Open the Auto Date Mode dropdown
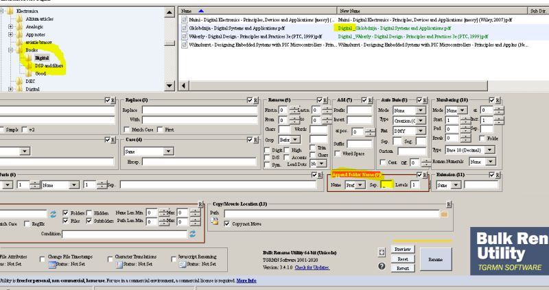Viewport: 549px width, 290px height. coord(421,110)
